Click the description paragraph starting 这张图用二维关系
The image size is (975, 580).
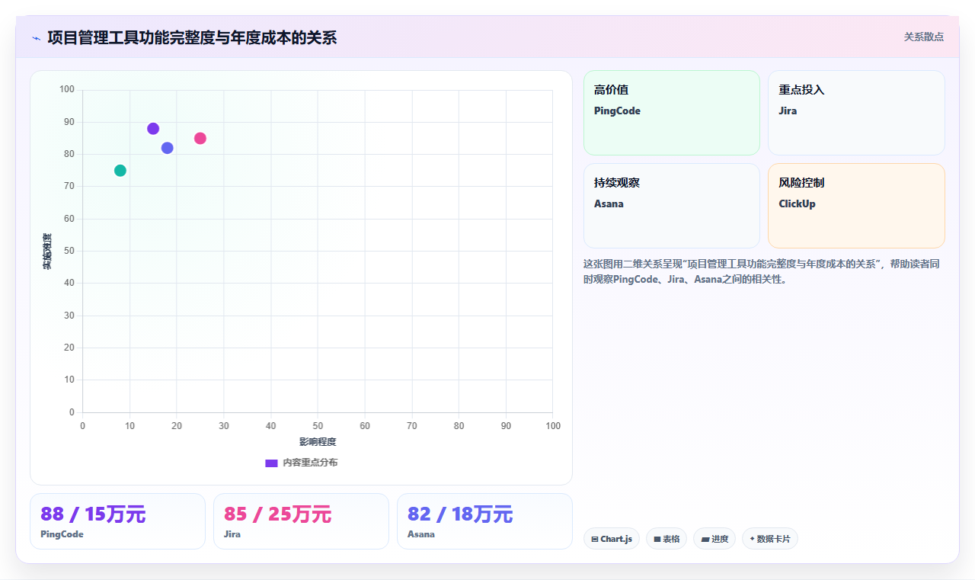(x=763, y=271)
